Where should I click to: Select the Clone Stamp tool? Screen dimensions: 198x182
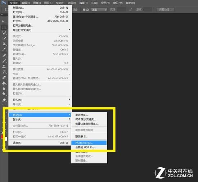coord(4,66)
